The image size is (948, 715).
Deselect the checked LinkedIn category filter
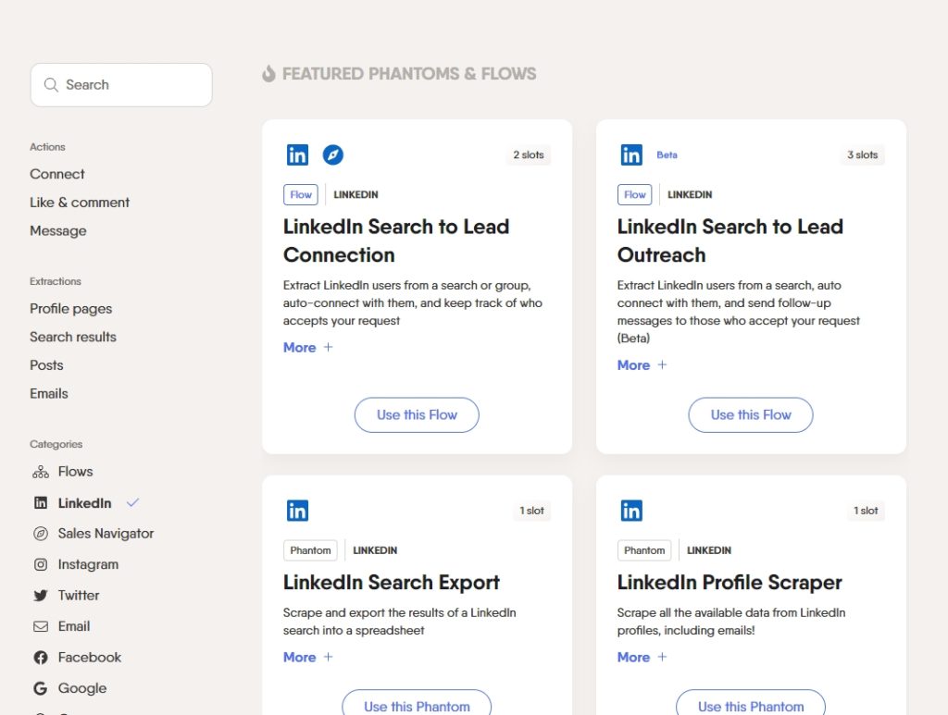[86, 503]
